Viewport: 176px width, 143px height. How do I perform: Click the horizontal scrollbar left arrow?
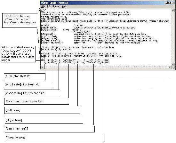42,67
